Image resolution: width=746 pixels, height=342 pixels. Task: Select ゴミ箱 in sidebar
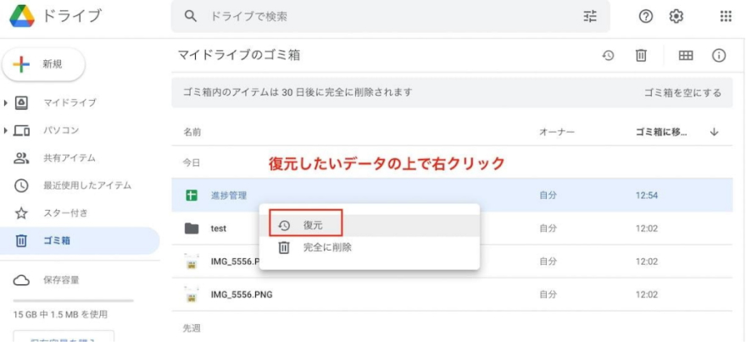pyautogui.click(x=80, y=240)
